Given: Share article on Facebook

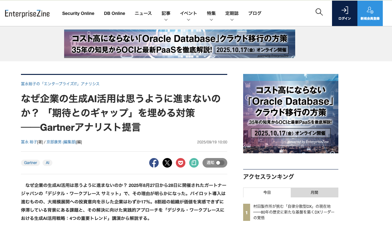Looking at the screenshot, I should click(x=154, y=163).
